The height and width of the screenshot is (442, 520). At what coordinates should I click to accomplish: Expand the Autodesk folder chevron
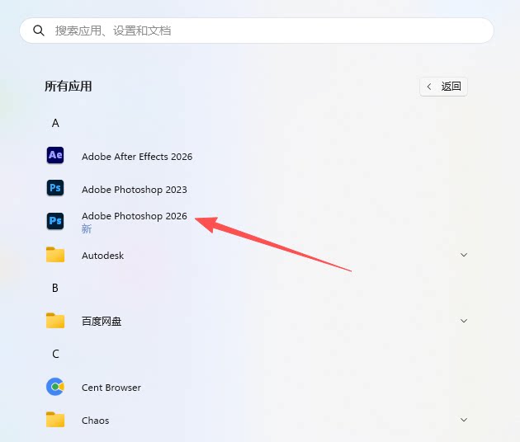[x=464, y=255]
